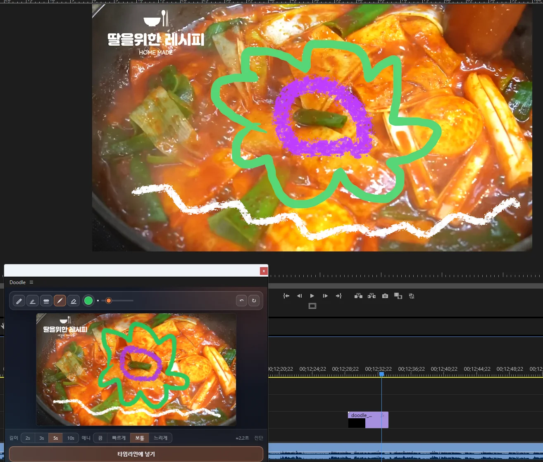Select the doodle clip on the timeline

click(368, 420)
